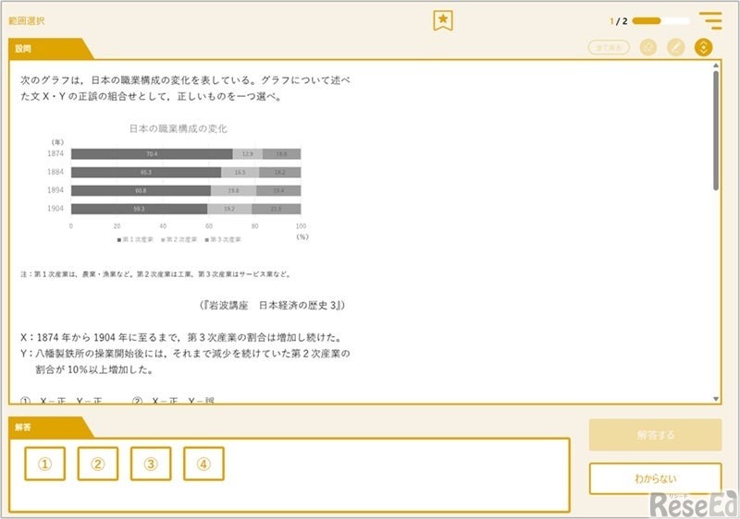Open the hamburger menu icon
Viewport: 740px width, 519px height.
(710, 20)
